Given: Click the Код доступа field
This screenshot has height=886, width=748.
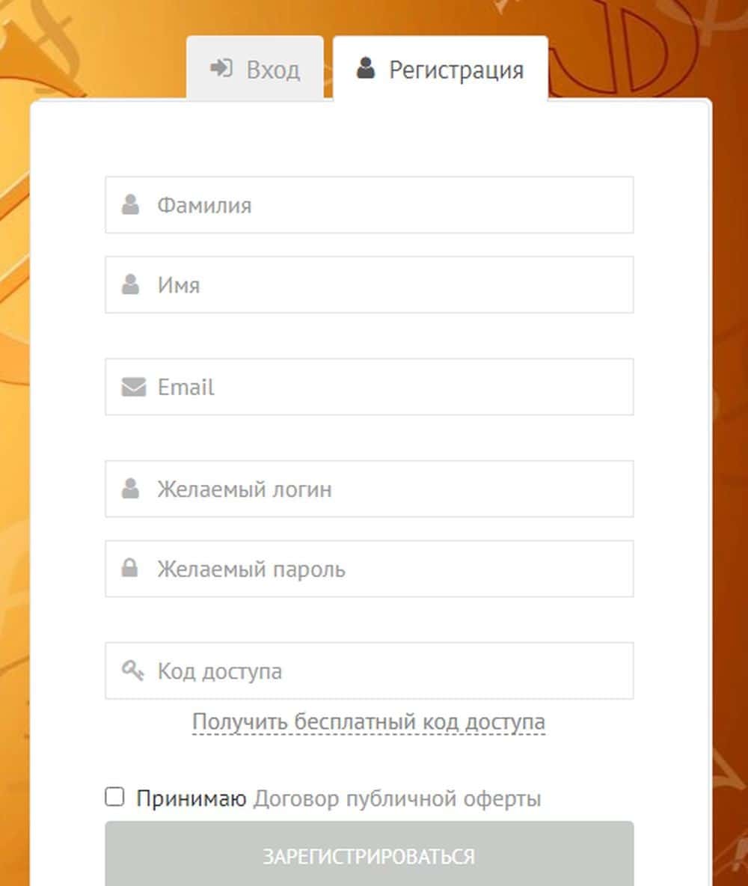Looking at the screenshot, I should 370,670.
